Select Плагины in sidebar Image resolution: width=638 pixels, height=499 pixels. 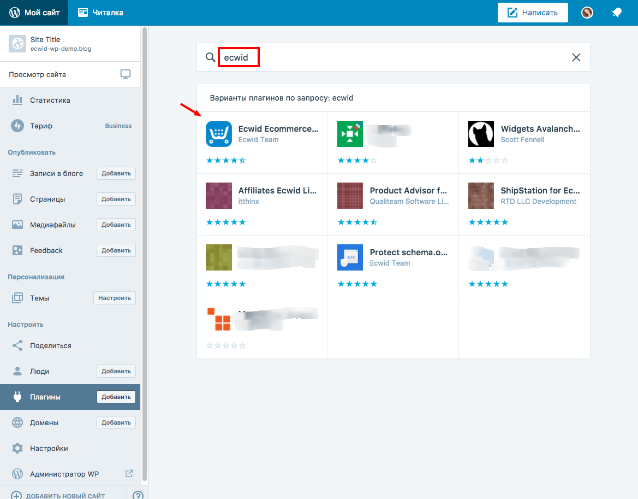[x=45, y=397]
